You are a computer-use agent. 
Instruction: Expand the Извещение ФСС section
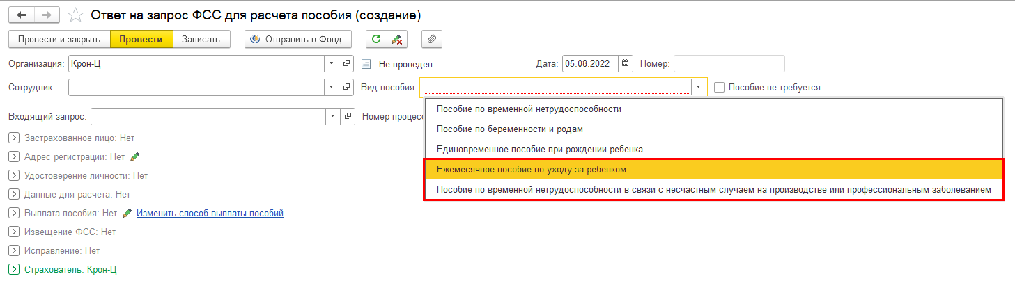pos(14,232)
